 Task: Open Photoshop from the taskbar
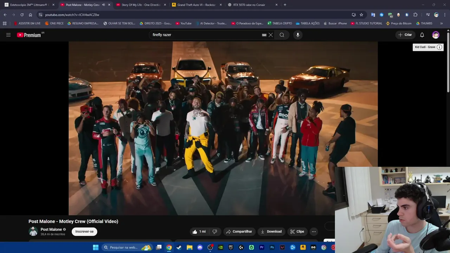point(272,247)
